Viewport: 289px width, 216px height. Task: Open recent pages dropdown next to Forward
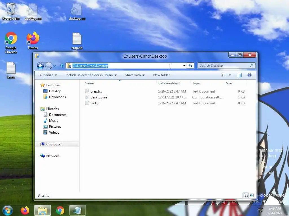[54, 66]
